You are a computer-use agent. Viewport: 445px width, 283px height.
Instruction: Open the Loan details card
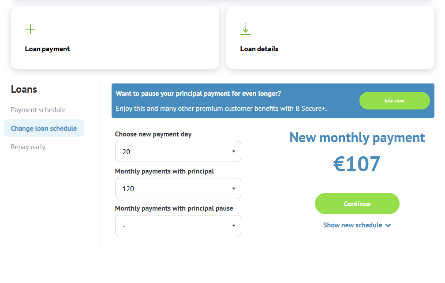pyautogui.click(x=330, y=38)
